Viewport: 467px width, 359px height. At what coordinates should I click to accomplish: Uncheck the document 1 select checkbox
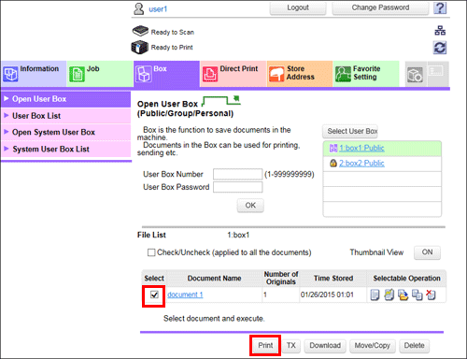point(154,294)
